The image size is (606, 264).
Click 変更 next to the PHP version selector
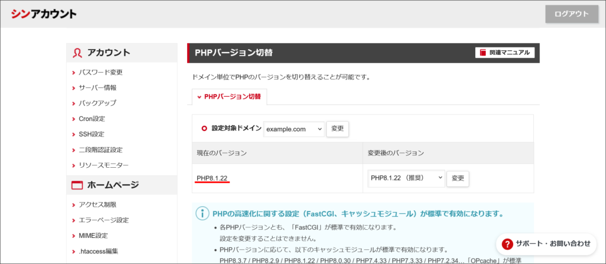[457, 178]
